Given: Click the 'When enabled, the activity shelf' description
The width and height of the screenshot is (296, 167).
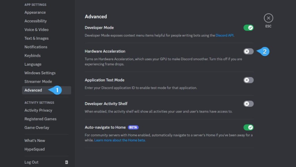Looking at the screenshot, I should pos(159,111).
